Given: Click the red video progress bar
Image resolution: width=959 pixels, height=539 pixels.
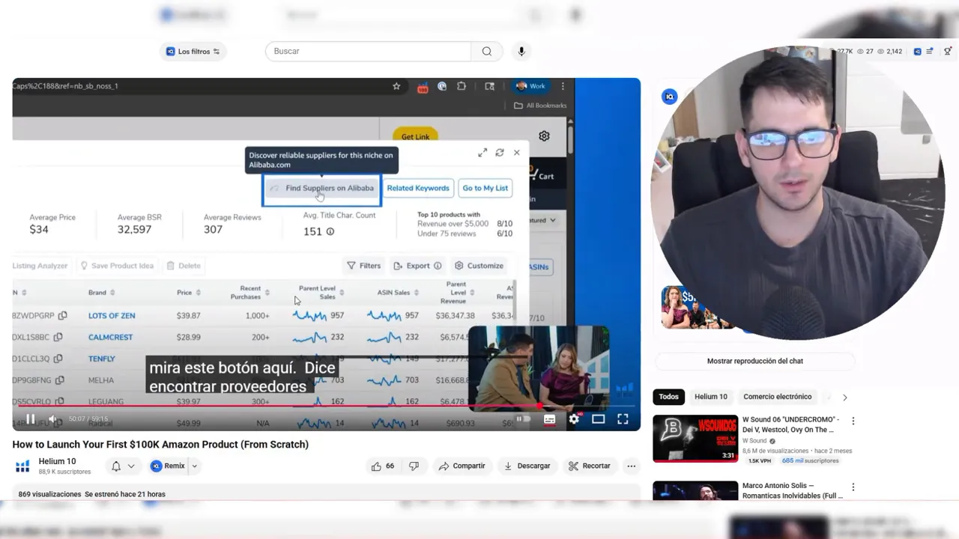Looking at the screenshot, I should (300, 406).
